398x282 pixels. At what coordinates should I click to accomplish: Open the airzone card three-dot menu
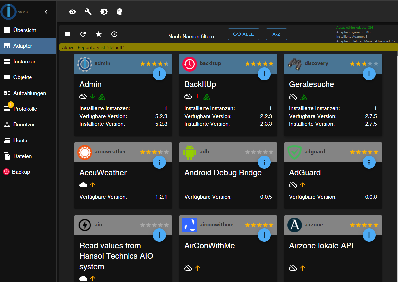pos(369,235)
